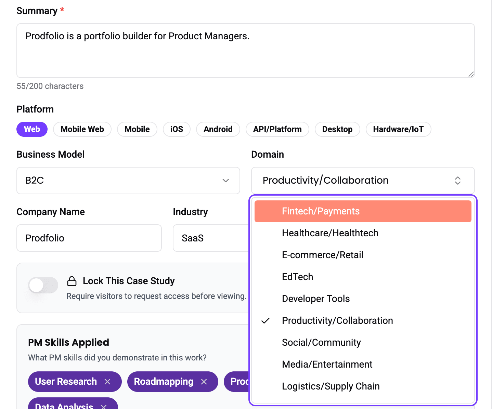This screenshot has width=492, height=409.
Task: Click into the Company Name field
Action: pyautogui.click(x=89, y=238)
